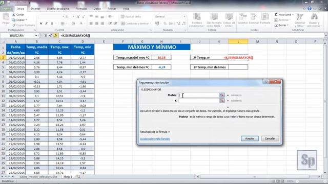This screenshot has width=328, height=184.
Task: Click the percent style icon
Action: coord(165,24)
